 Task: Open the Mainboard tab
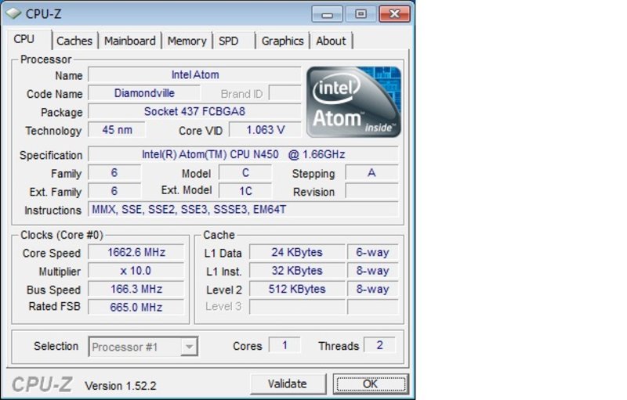tap(130, 41)
